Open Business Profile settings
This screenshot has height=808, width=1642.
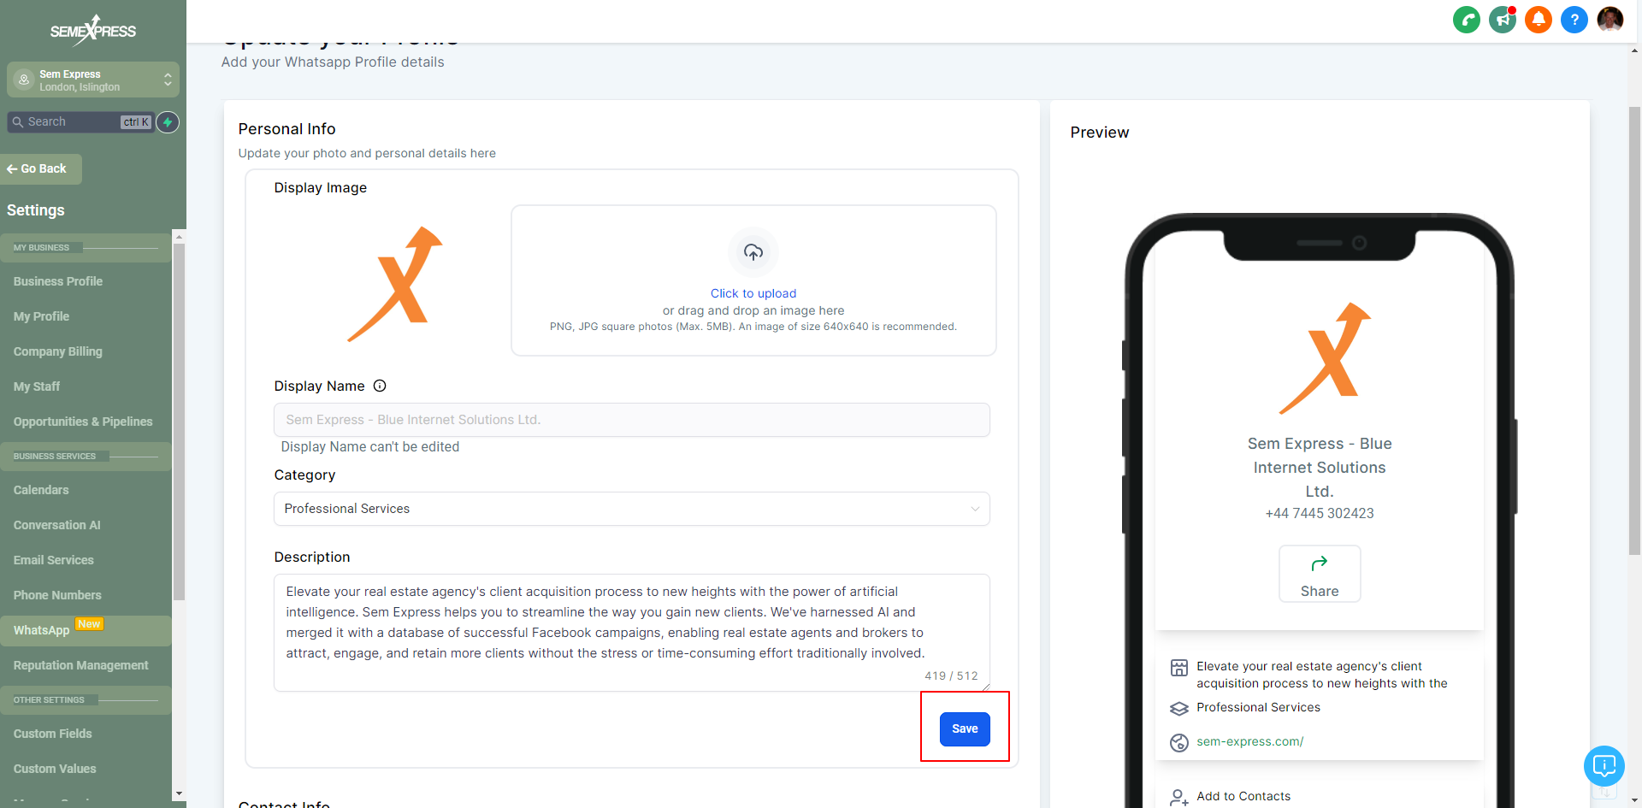58,281
